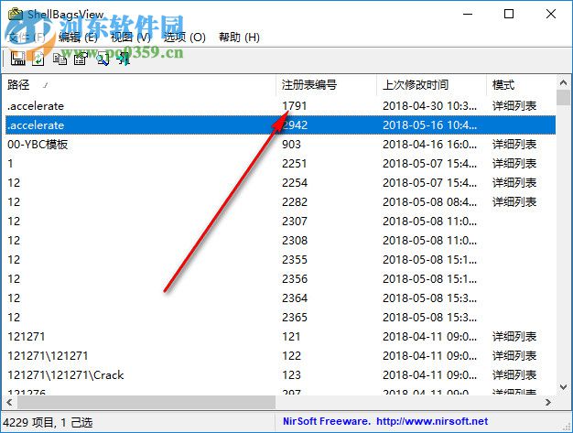Screen dimensions: 573x433
Task: Click the horizontal scrollbar thumb
Action: click(x=146, y=402)
